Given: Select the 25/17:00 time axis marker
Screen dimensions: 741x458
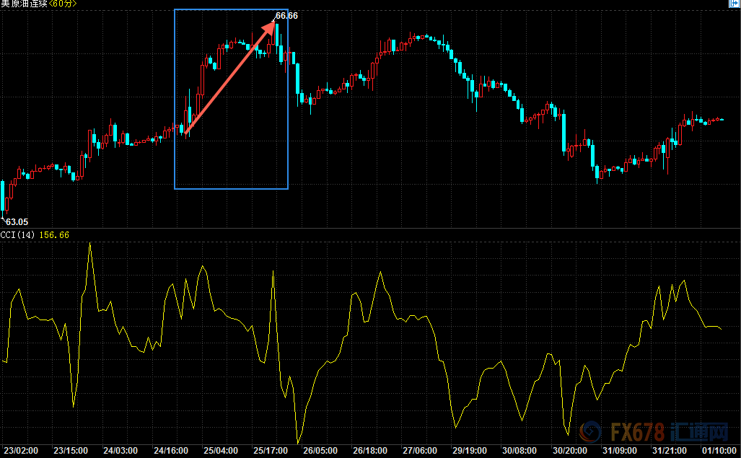Looking at the screenshot, I should click(271, 451).
